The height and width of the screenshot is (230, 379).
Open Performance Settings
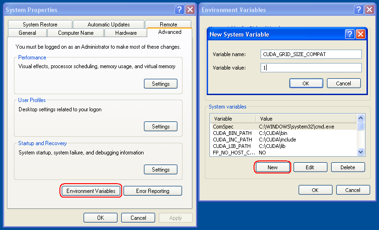click(x=161, y=84)
